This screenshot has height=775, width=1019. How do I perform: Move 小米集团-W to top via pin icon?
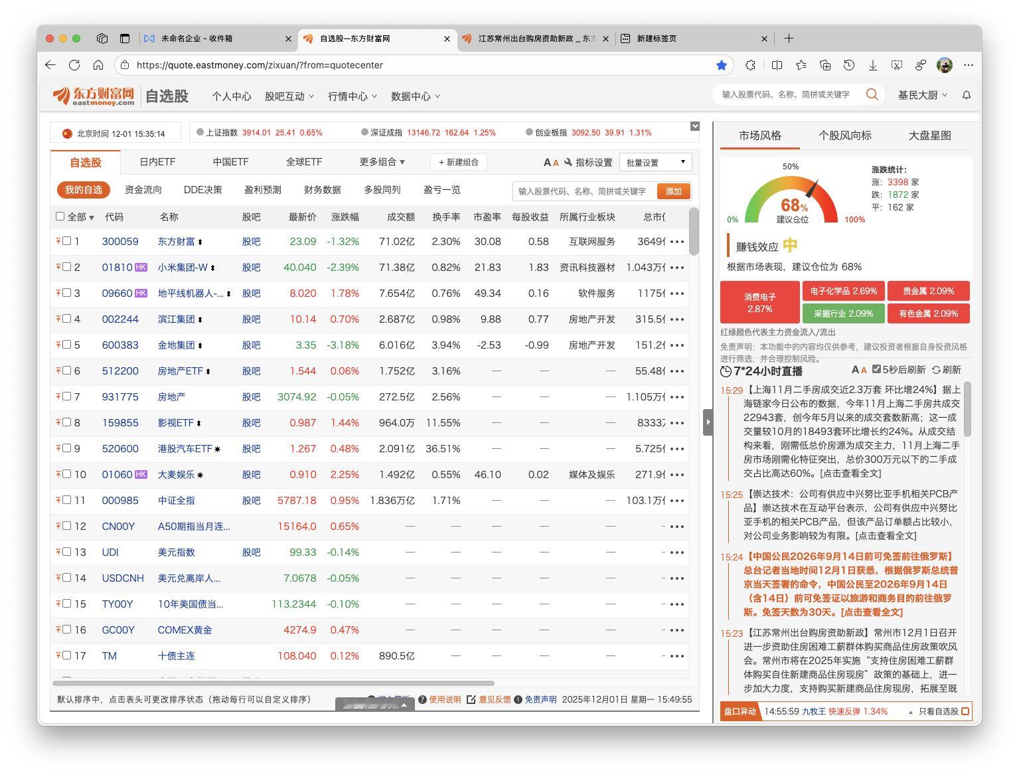pos(58,267)
